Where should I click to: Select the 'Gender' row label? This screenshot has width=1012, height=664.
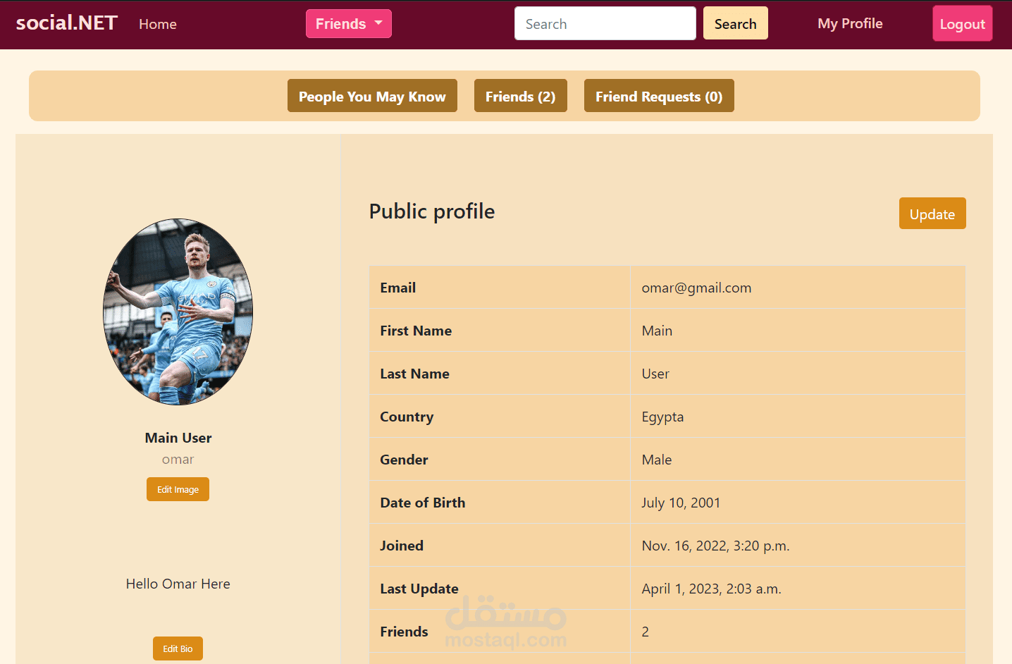pyautogui.click(x=404, y=460)
